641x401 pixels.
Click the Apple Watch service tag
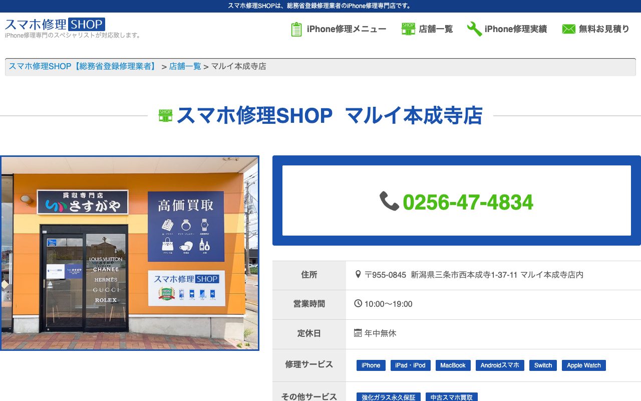(x=584, y=365)
